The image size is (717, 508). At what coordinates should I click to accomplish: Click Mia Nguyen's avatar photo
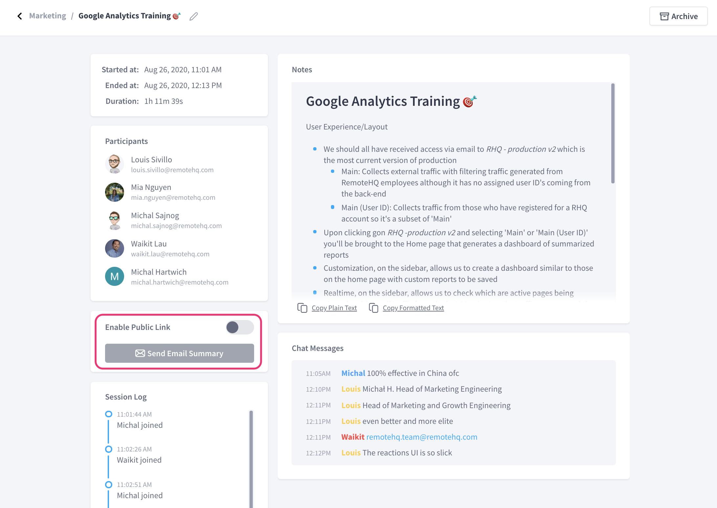click(115, 192)
